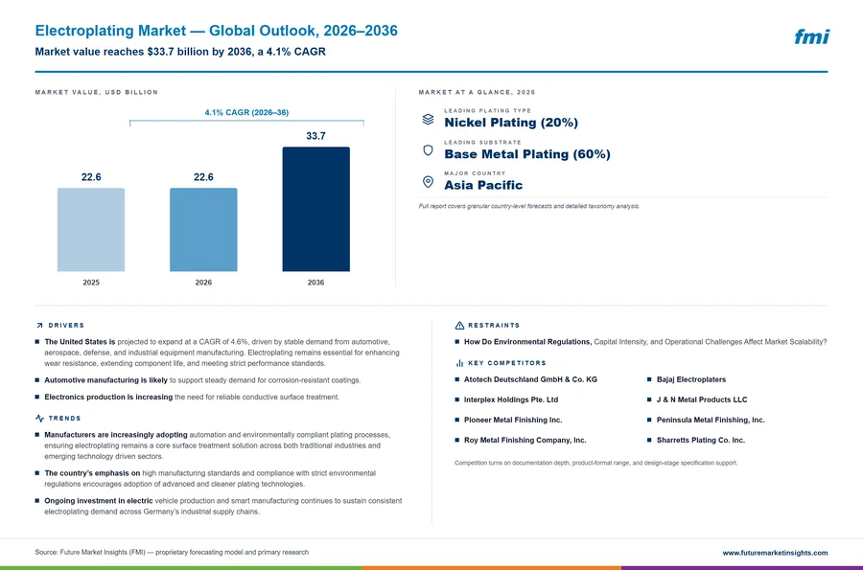Click 'Roy Metal Finishing Company, Inc.' entry
Image resolution: width=863 pixels, height=570 pixels.
[525, 441]
